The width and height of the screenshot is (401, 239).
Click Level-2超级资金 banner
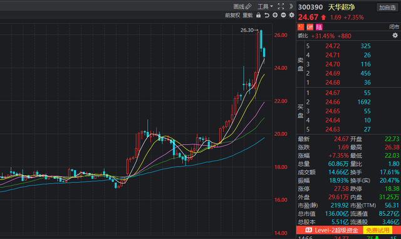click(336, 230)
